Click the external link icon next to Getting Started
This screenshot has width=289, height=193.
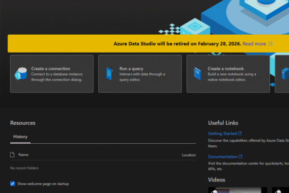pyautogui.click(x=240, y=133)
